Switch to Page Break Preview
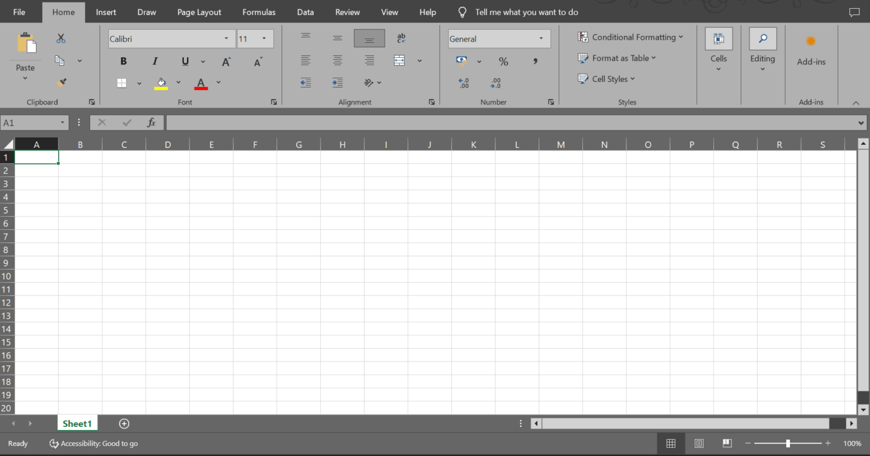 (x=727, y=444)
